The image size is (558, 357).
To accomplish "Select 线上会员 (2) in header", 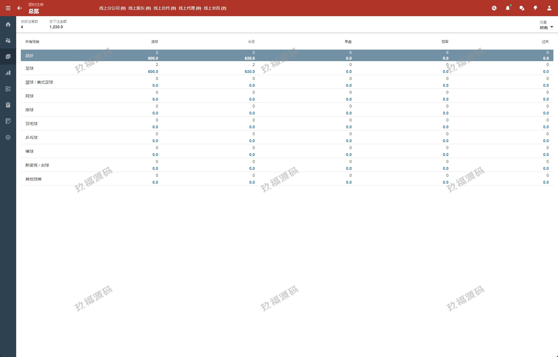I will click(x=215, y=8).
